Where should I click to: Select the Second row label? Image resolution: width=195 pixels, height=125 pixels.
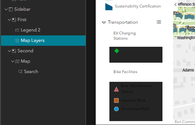click(25, 51)
